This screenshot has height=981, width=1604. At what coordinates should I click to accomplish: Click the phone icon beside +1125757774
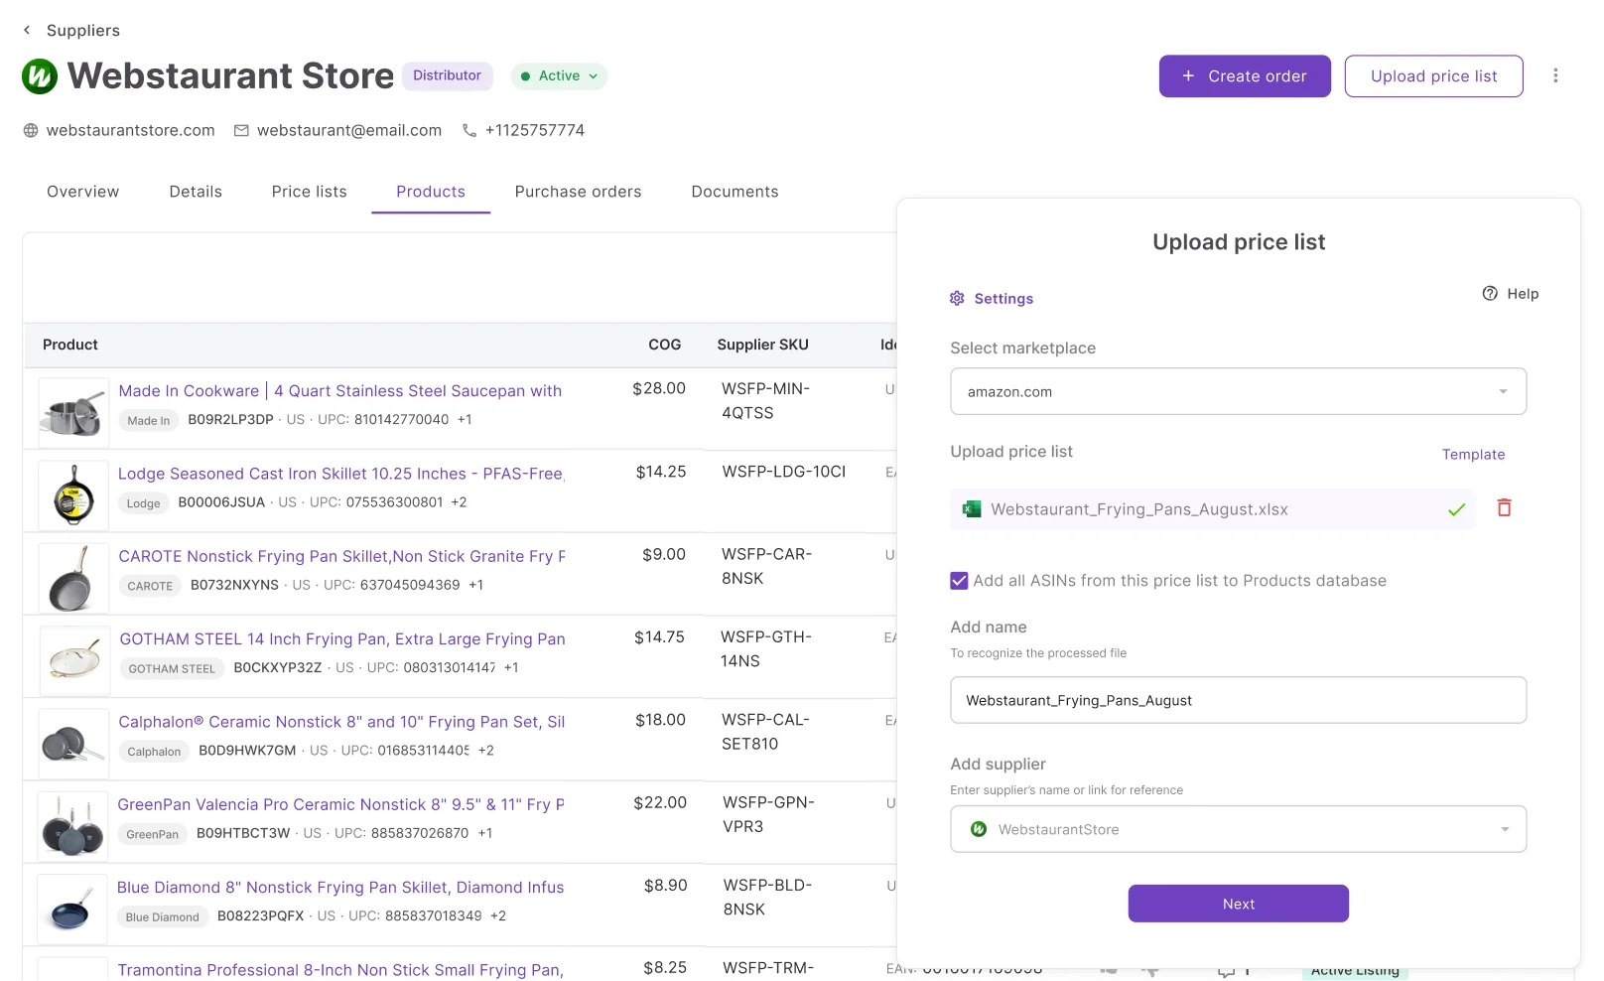tap(469, 130)
